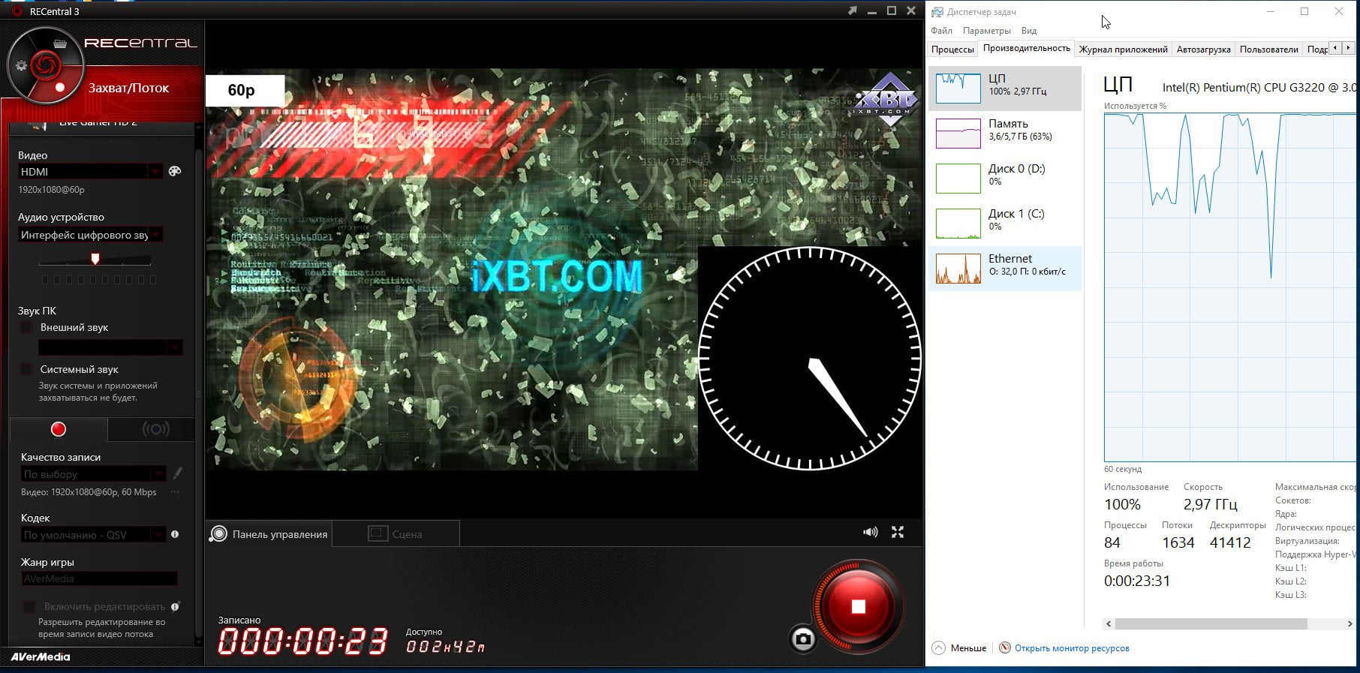
Task: Switch to the Startup tab
Action: coord(1203,49)
